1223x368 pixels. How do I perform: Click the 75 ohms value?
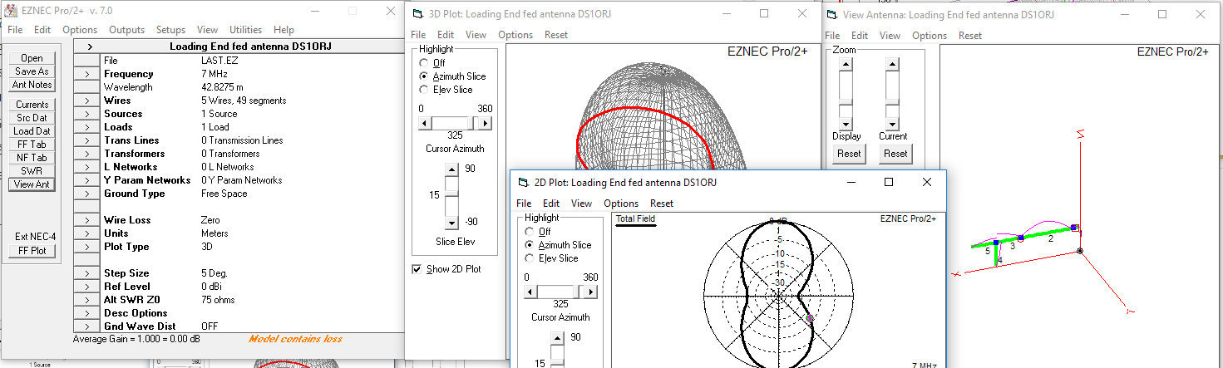219,300
